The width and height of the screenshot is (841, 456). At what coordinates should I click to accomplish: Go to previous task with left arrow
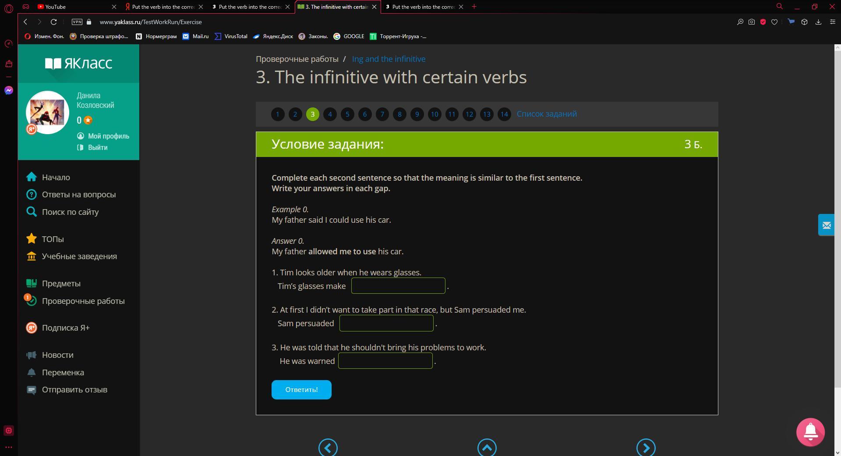pyautogui.click(x=328, y=448)
